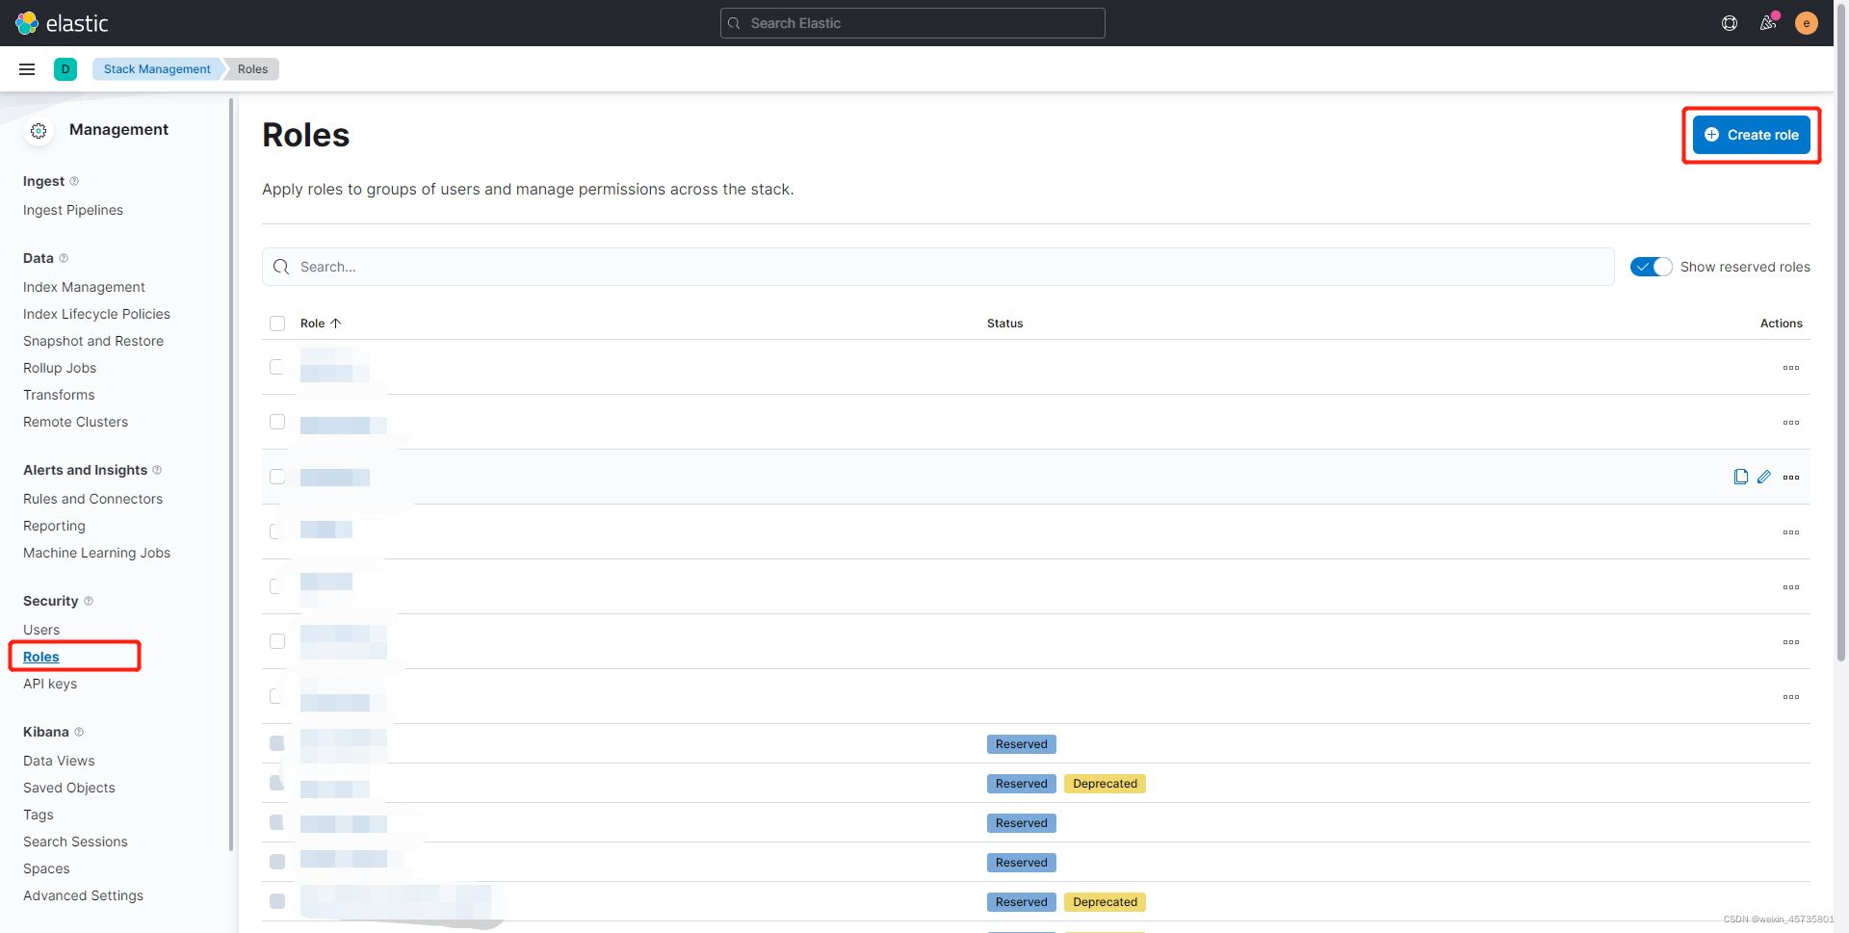Screen dimensions: 1849x933
Task: Open Ingest Pipelines in sidebar
Action: (x=73, y=210)
